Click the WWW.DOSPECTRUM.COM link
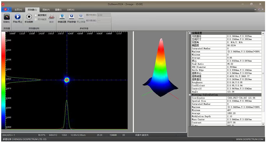 coord(249,139)
